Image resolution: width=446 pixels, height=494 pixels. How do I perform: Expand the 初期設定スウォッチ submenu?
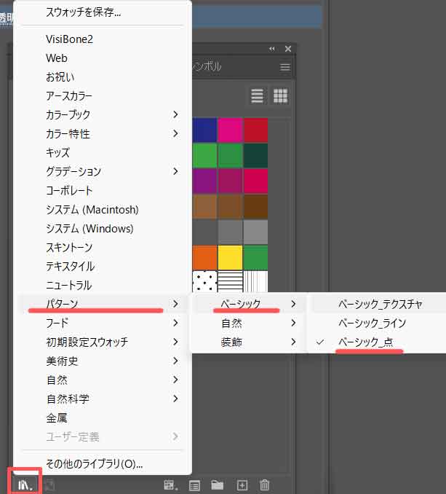point(103,342)
